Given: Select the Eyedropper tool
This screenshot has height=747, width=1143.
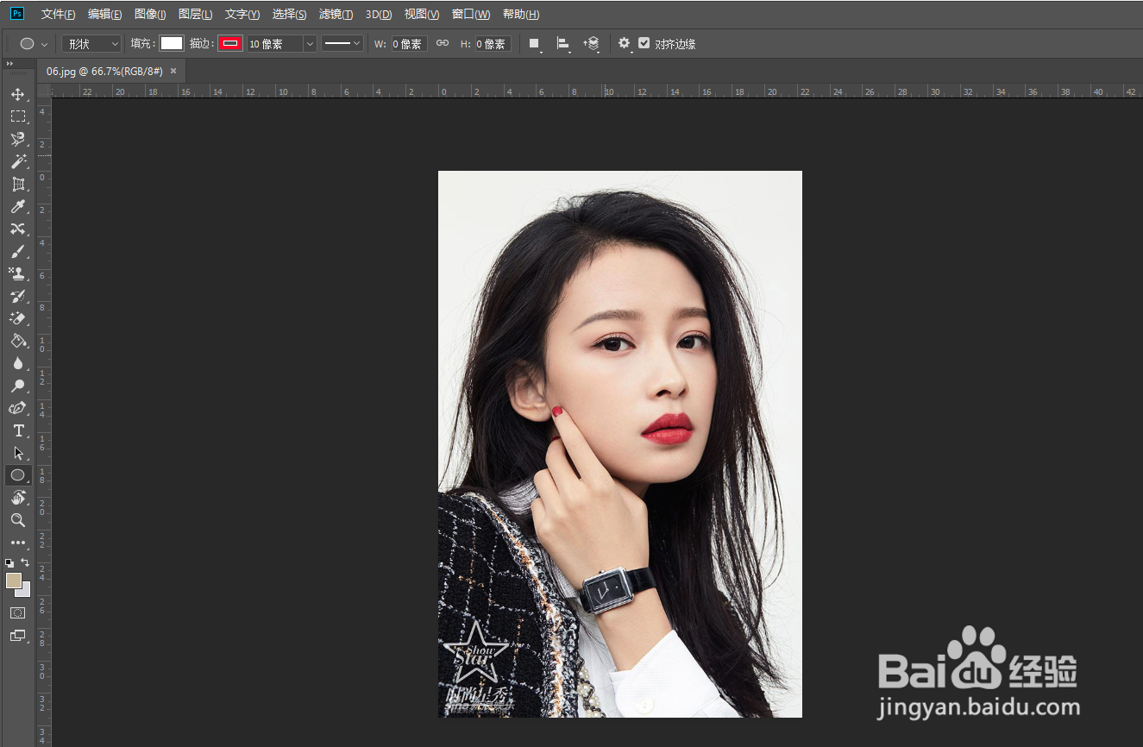Looking at the screenshot, I should coord(17,206).
